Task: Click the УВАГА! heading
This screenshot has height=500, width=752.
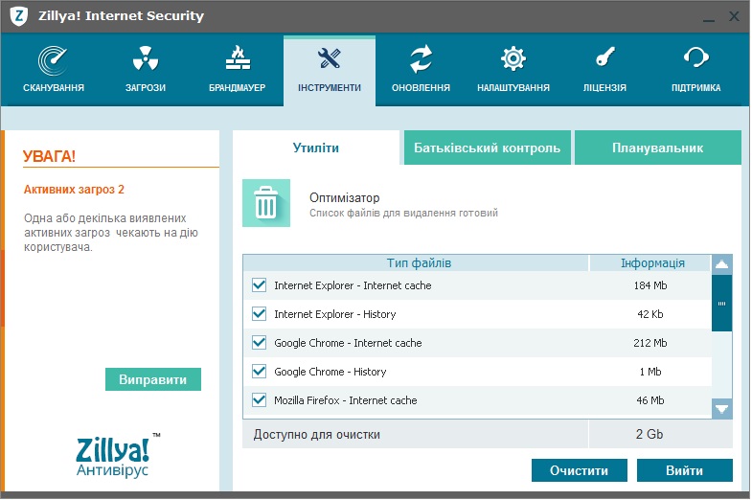Action: (49, 156)
